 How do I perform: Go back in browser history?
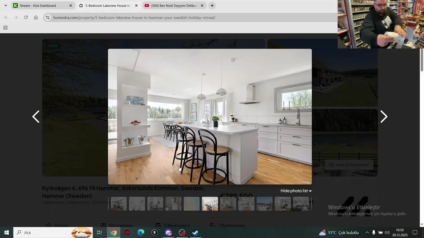(x=6, y=18)
